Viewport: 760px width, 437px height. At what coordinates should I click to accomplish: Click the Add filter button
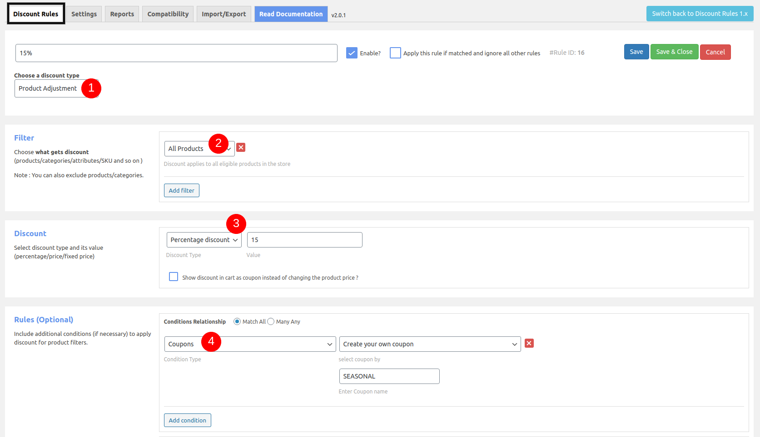[x=182, y=190]
